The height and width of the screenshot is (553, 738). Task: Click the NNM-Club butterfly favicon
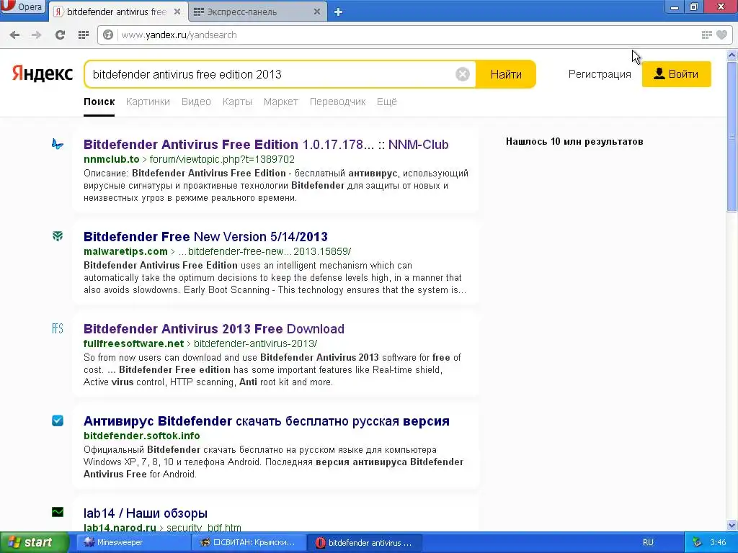pyautogui.click(x=58, y=144)
